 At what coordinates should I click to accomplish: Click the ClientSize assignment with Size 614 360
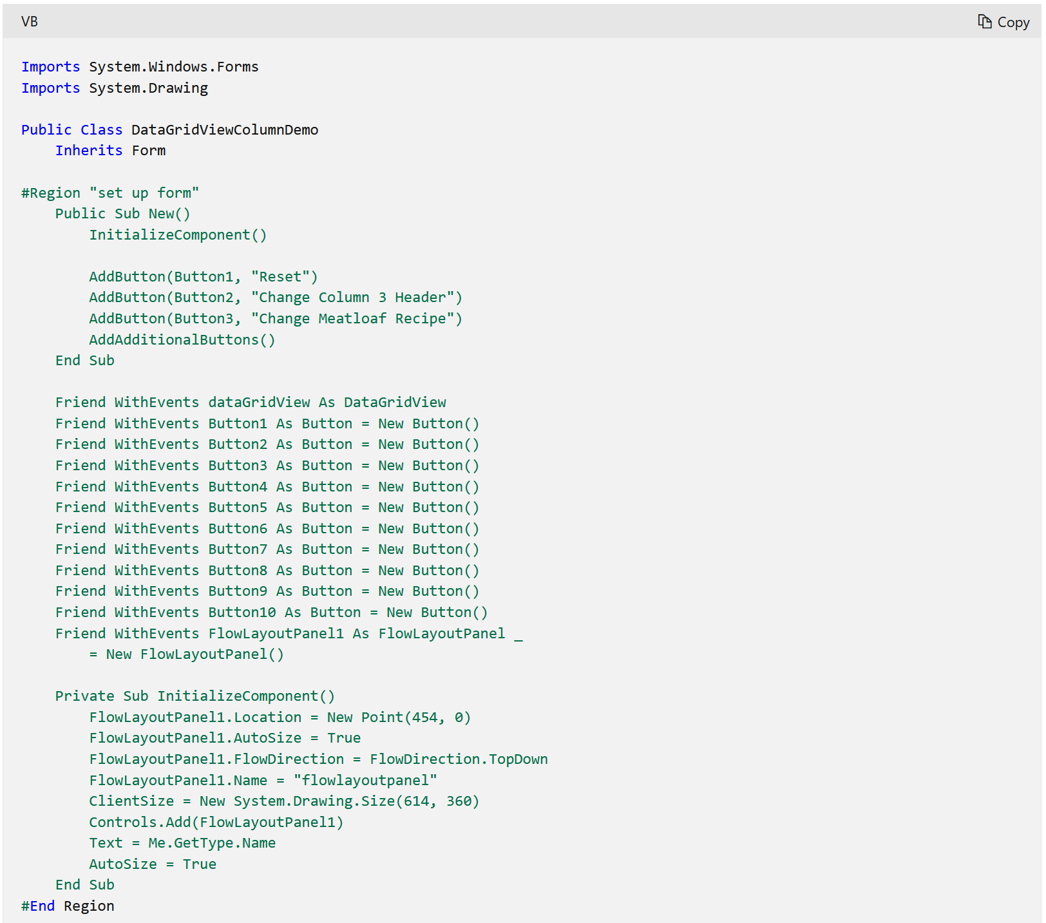284,801
